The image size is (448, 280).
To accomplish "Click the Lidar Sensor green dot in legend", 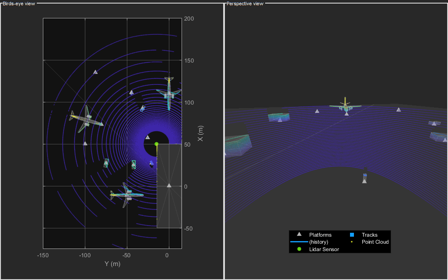I will coord(299,249).
